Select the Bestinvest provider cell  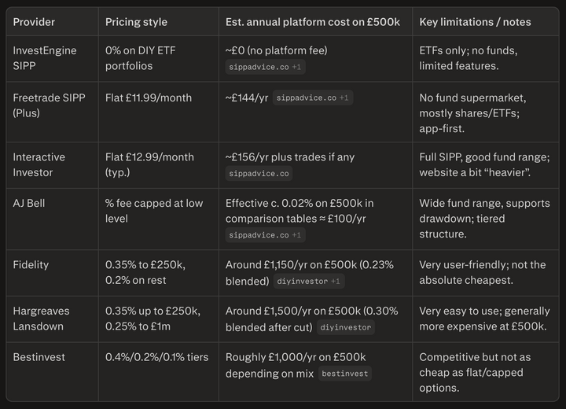39,357
